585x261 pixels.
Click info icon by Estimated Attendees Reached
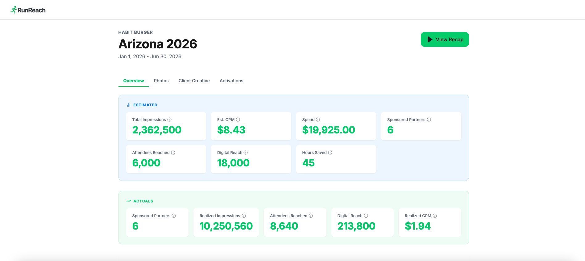click(x=173, y=153)
